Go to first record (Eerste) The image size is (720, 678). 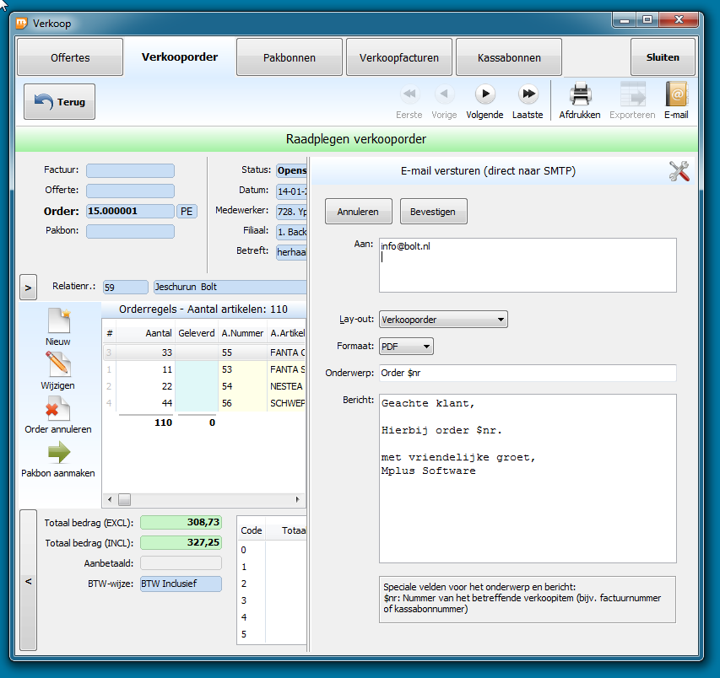[409, 101]
